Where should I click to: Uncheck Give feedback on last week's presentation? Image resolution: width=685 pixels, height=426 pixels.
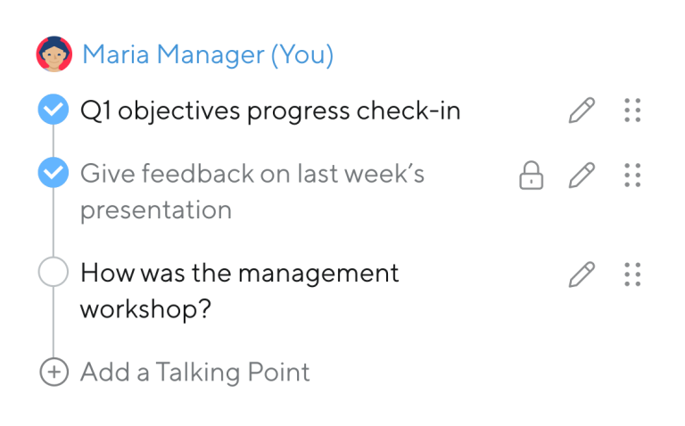click(x=54, y=172)
